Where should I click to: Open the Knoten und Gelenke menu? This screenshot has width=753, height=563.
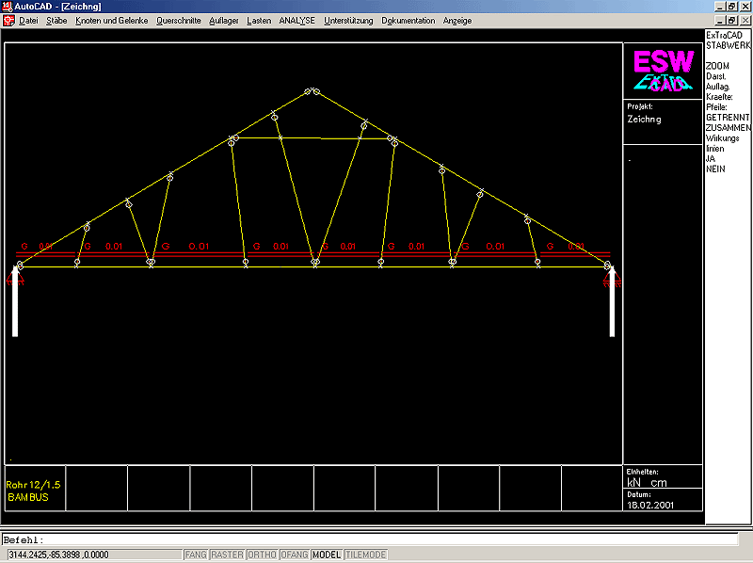[x=112, y=21]
